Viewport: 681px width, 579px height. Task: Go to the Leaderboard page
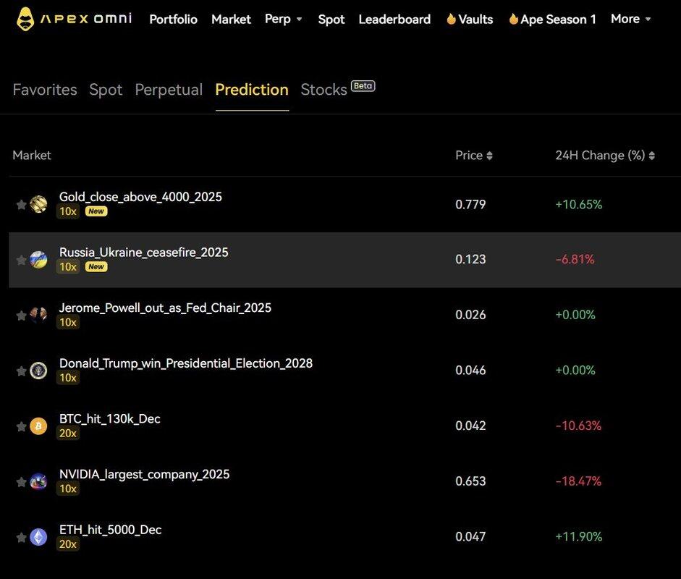(394, 20)
